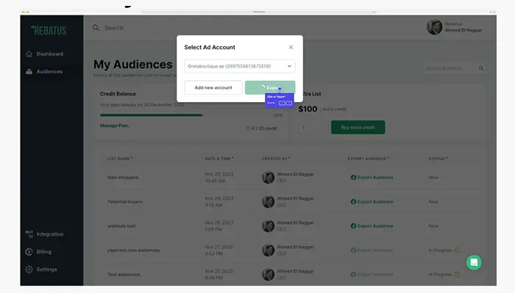This screenshot has width=515, height=293.
Task: Click Add new account button
Action: point(213,87)
